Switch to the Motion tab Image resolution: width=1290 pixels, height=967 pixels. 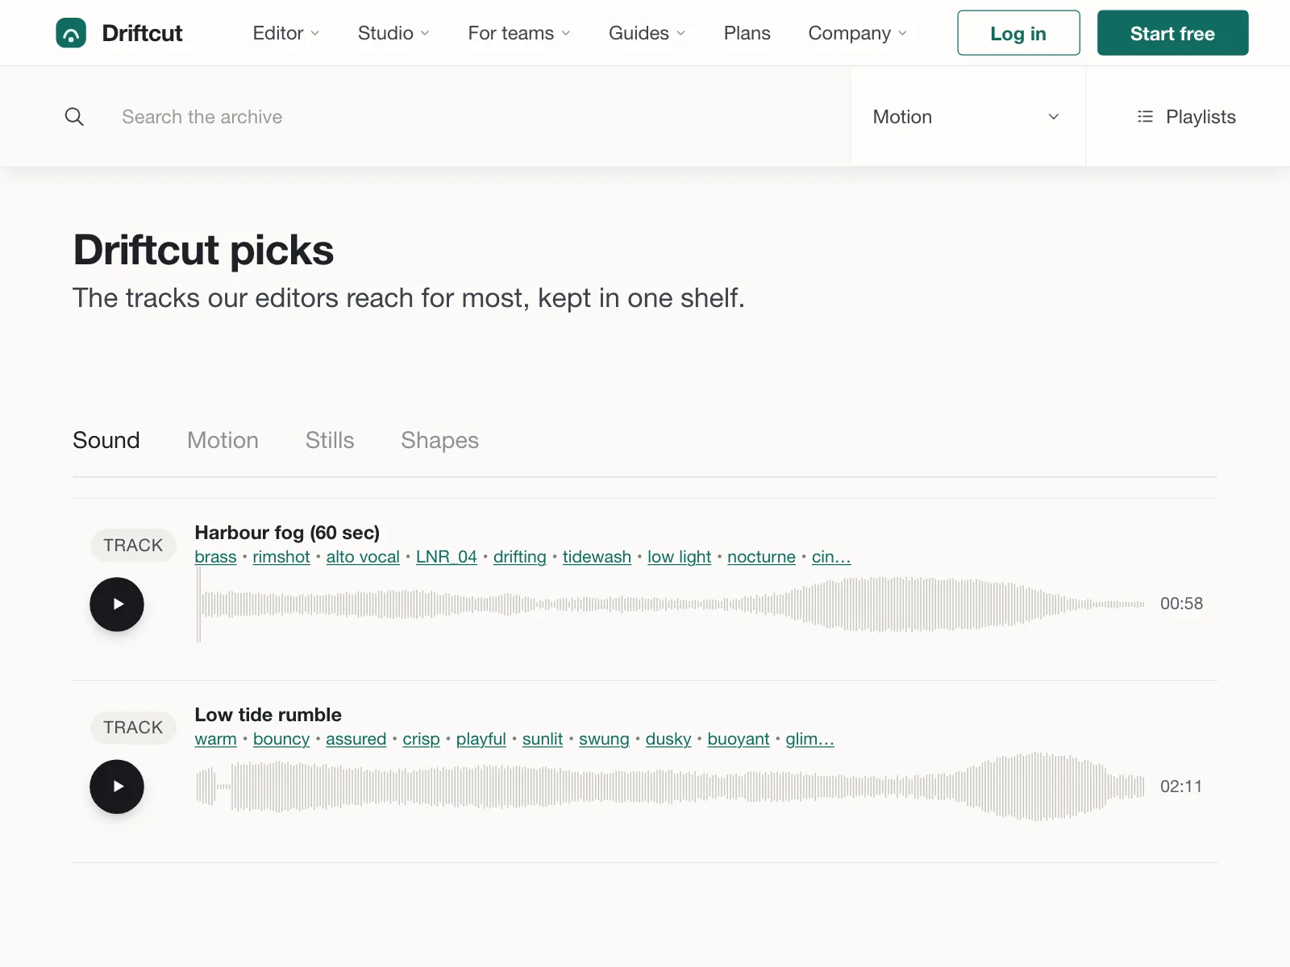(223, 440)
